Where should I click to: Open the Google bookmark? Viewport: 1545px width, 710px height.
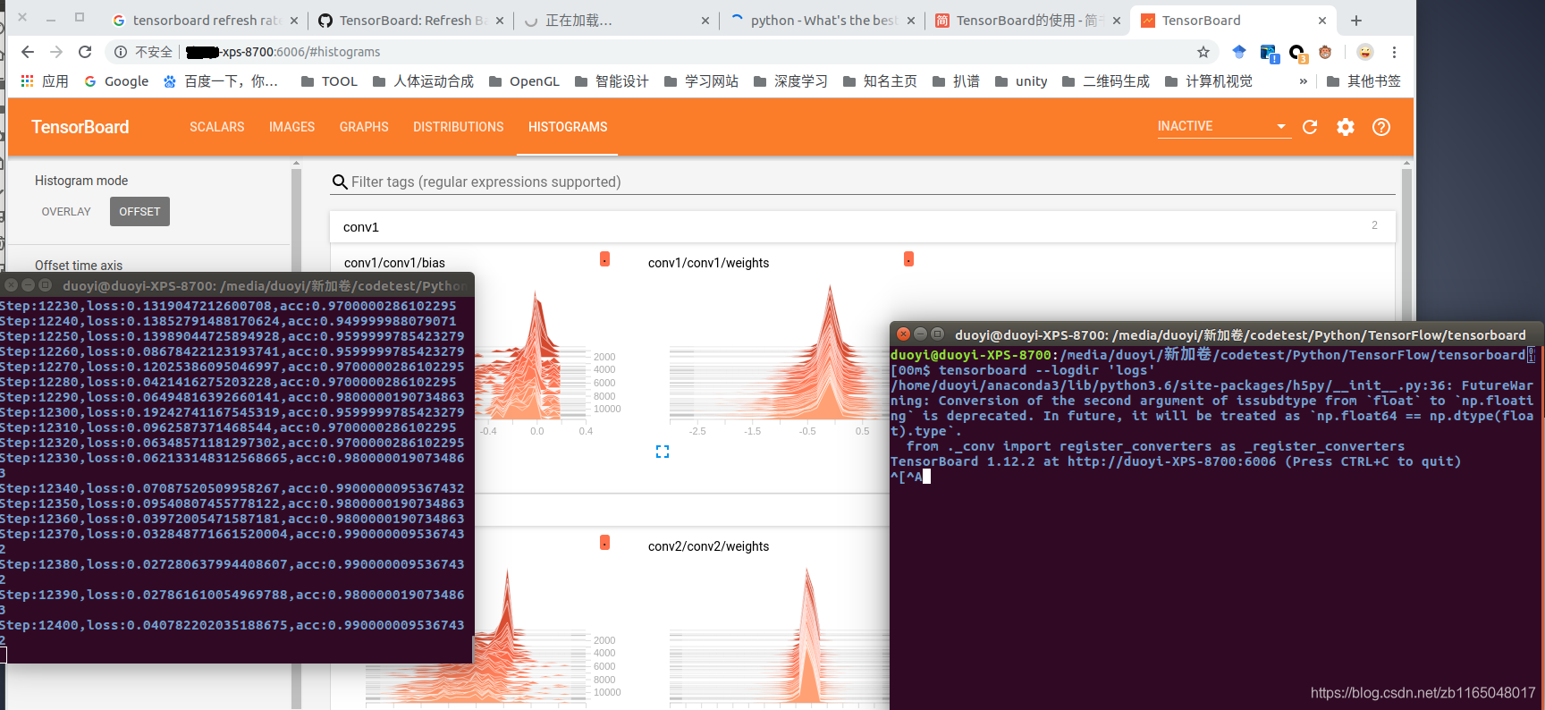(116, 81)
